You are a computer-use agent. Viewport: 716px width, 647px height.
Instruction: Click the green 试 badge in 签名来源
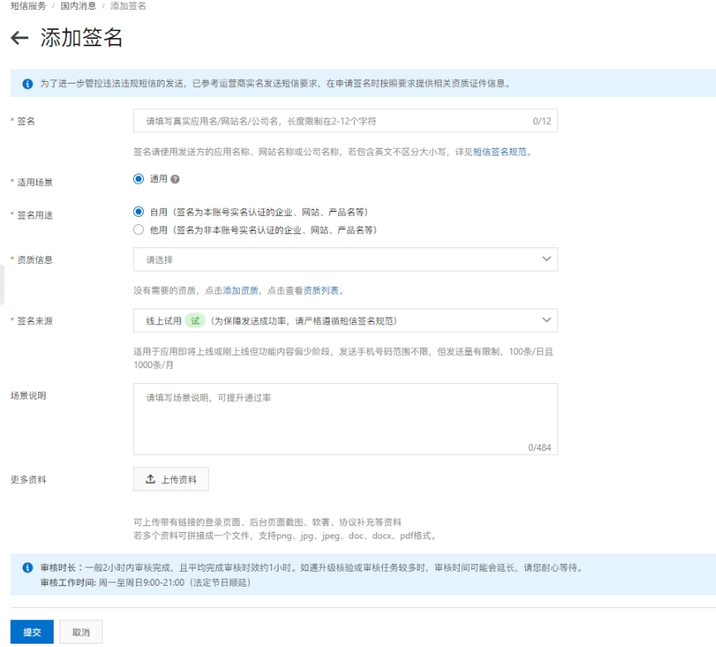pyautogui.click(x=195, y=321)
